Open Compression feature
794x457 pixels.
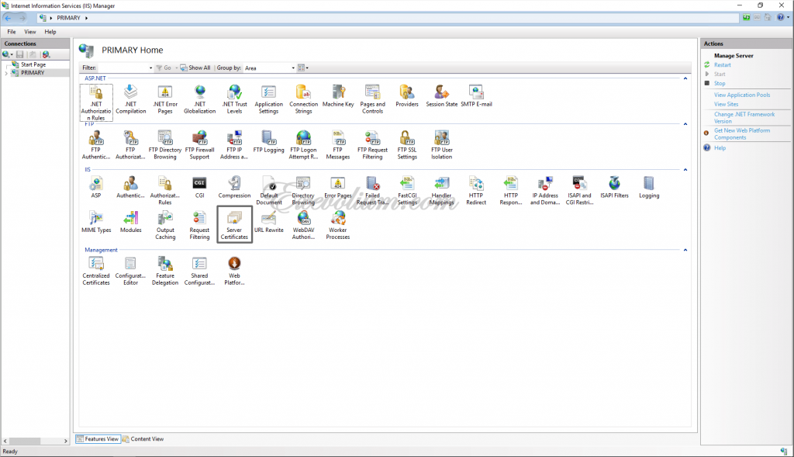pos(234,188)
